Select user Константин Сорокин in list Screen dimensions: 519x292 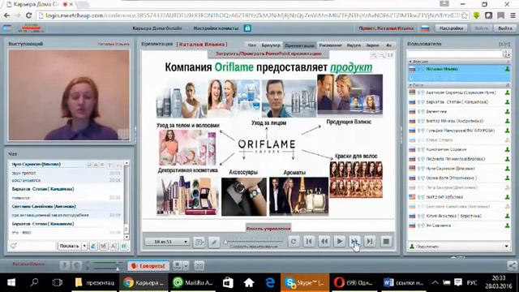click(x=459, y=149)
